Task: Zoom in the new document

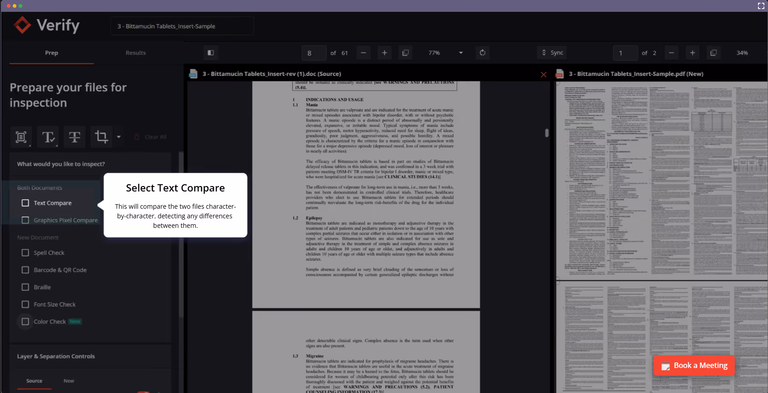Action: [692, 53]
